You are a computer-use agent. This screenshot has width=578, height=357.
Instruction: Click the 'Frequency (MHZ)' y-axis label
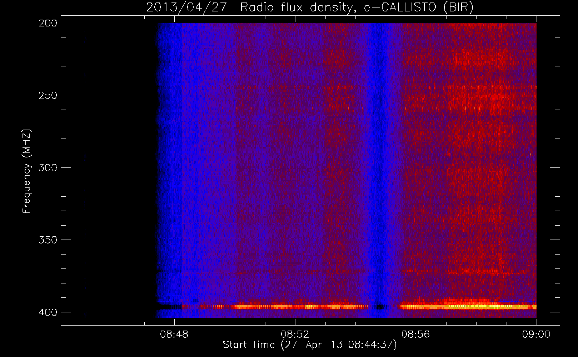pyautogui.click(x=27, y=171)
